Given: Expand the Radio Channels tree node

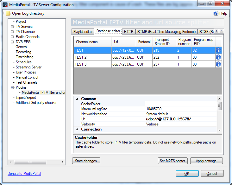Looking at the screenshot, I should [12, 37].
